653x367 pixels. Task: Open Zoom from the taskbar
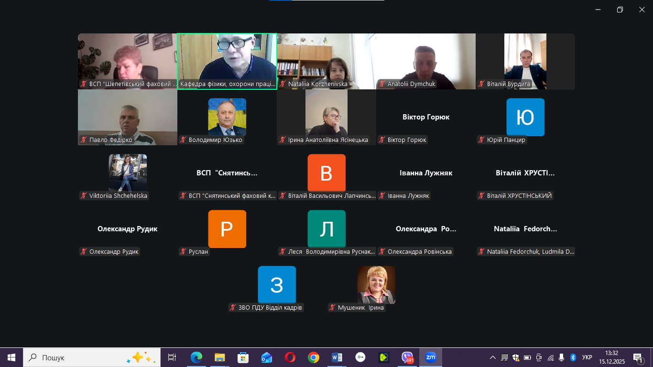click(x=431, y=357)
